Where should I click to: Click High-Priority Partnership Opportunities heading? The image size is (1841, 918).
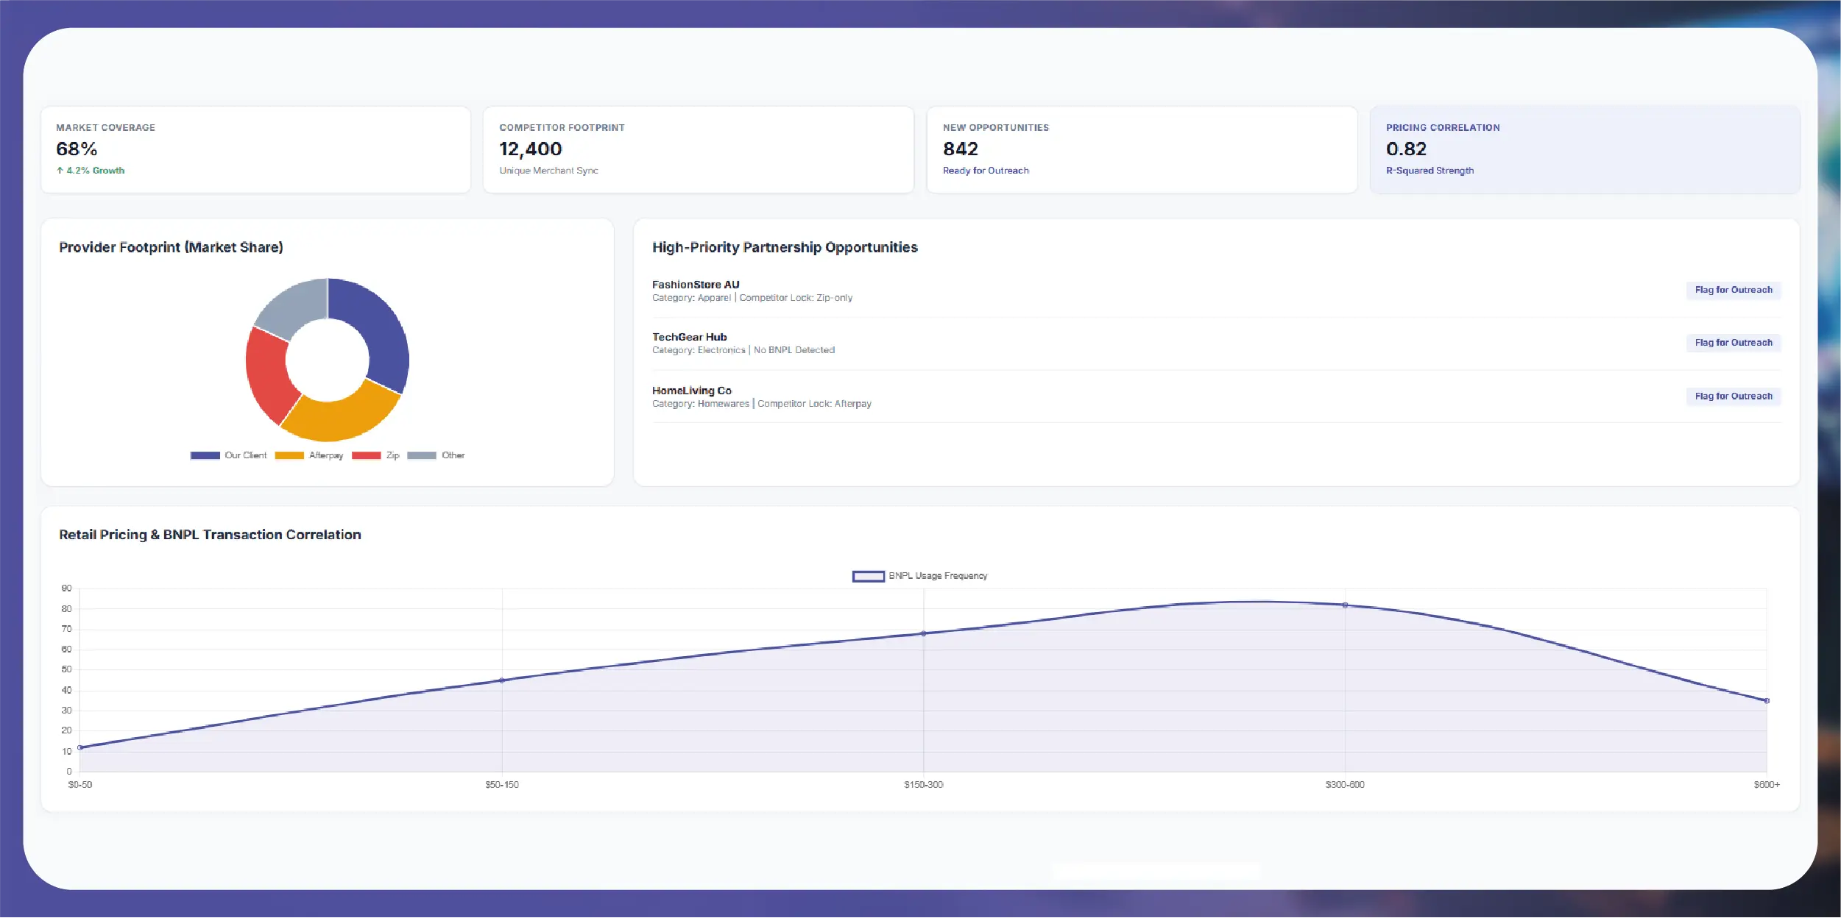click(785, 248)
